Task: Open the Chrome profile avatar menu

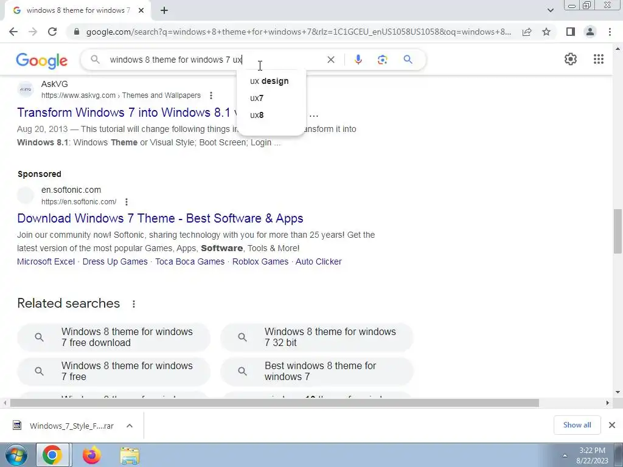Action: click(x=590, y=32)
